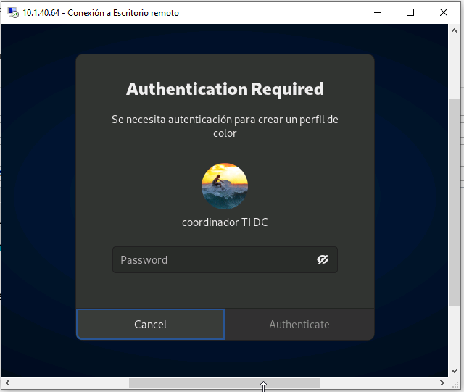Click the "coordinador TI DC" username label
Image resolution: width=464 pixels, height=392 pixels.
pos(225,222)
